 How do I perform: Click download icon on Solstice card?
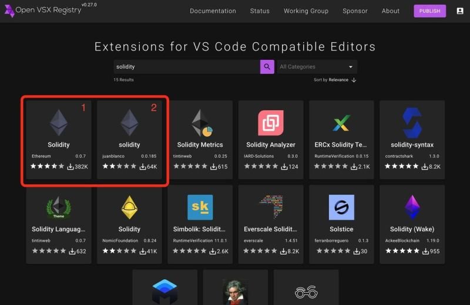click(x=357, y=251)
